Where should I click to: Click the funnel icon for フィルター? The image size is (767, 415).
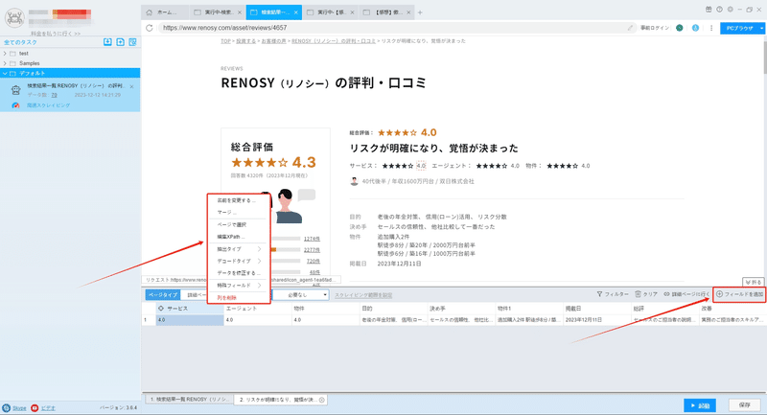tap(599, 294)
